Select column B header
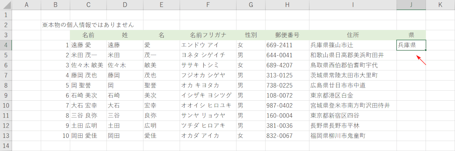This screenshot has height=151, width=455. click(x=56, y=5)
